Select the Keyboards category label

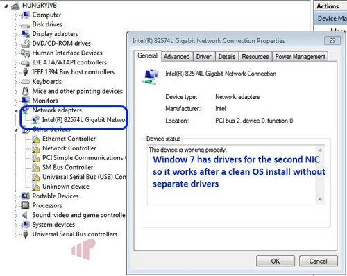[x=47, y=82]
